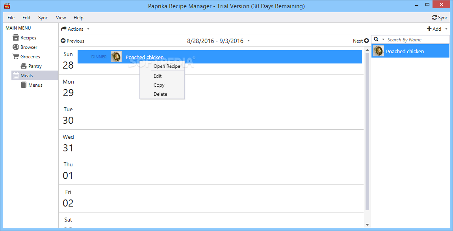
Task: Choose Copy from context menu
Action: (162, 85)
